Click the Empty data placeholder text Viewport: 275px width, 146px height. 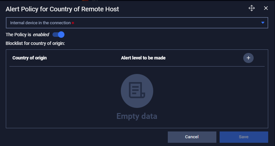point(137,116)
